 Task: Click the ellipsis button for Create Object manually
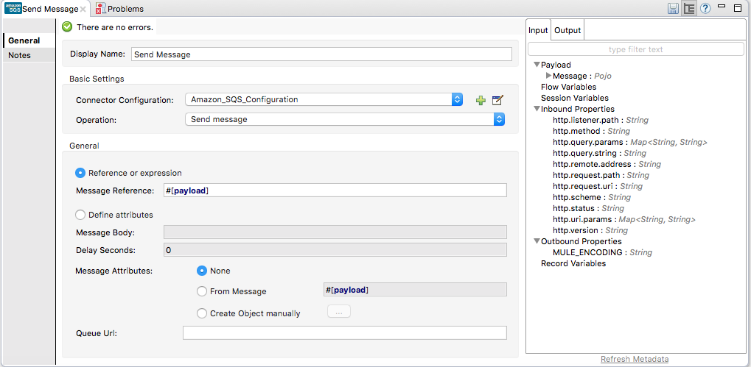(339, 312)
